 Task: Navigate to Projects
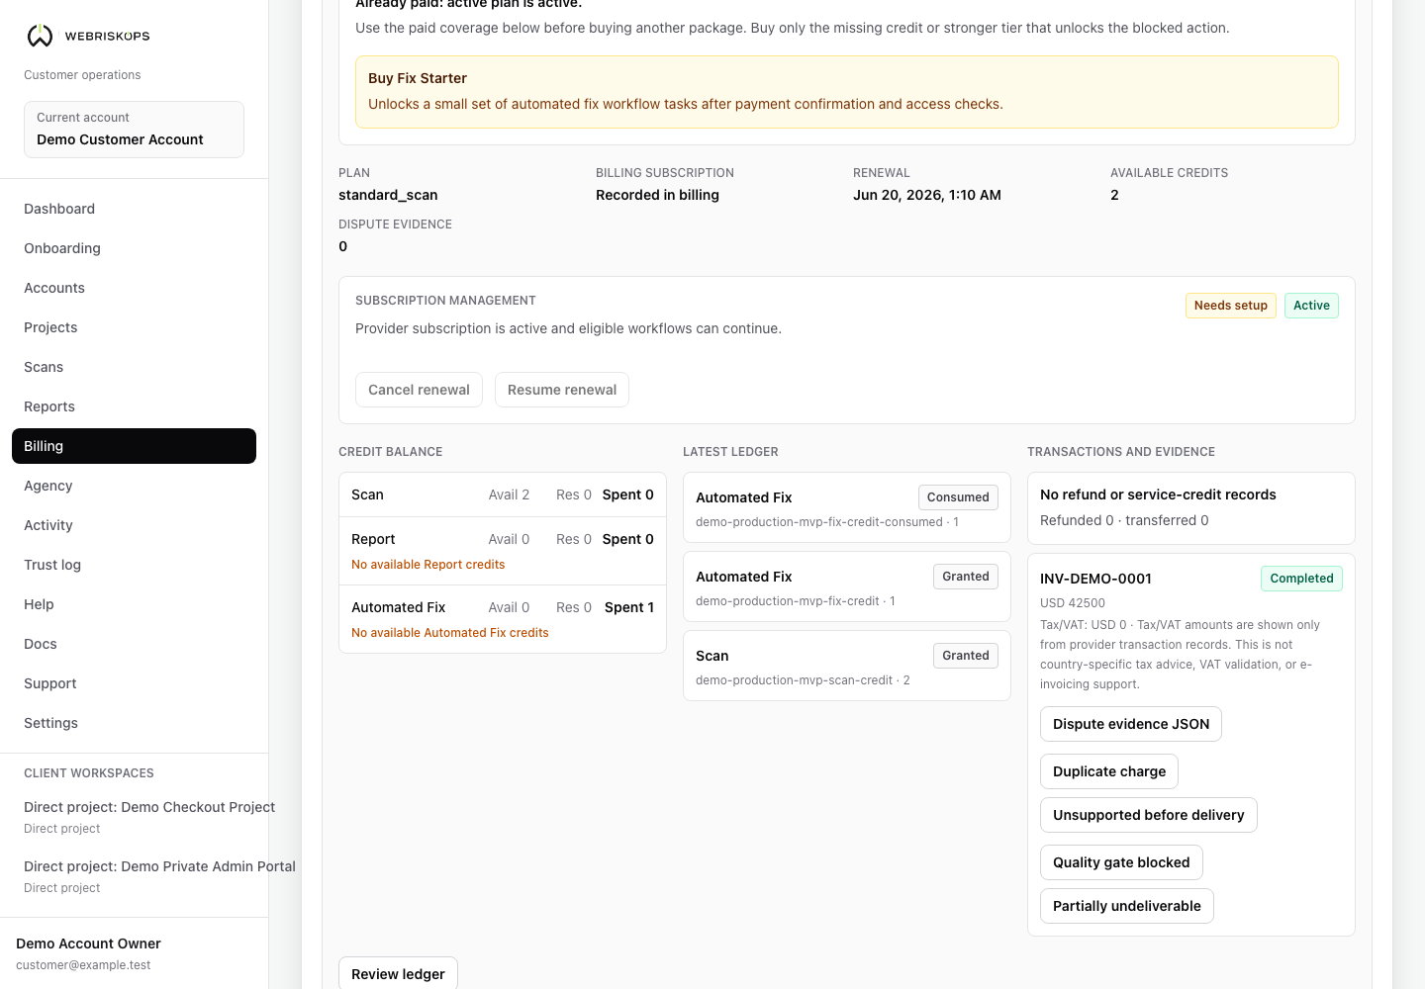[134, 327]
